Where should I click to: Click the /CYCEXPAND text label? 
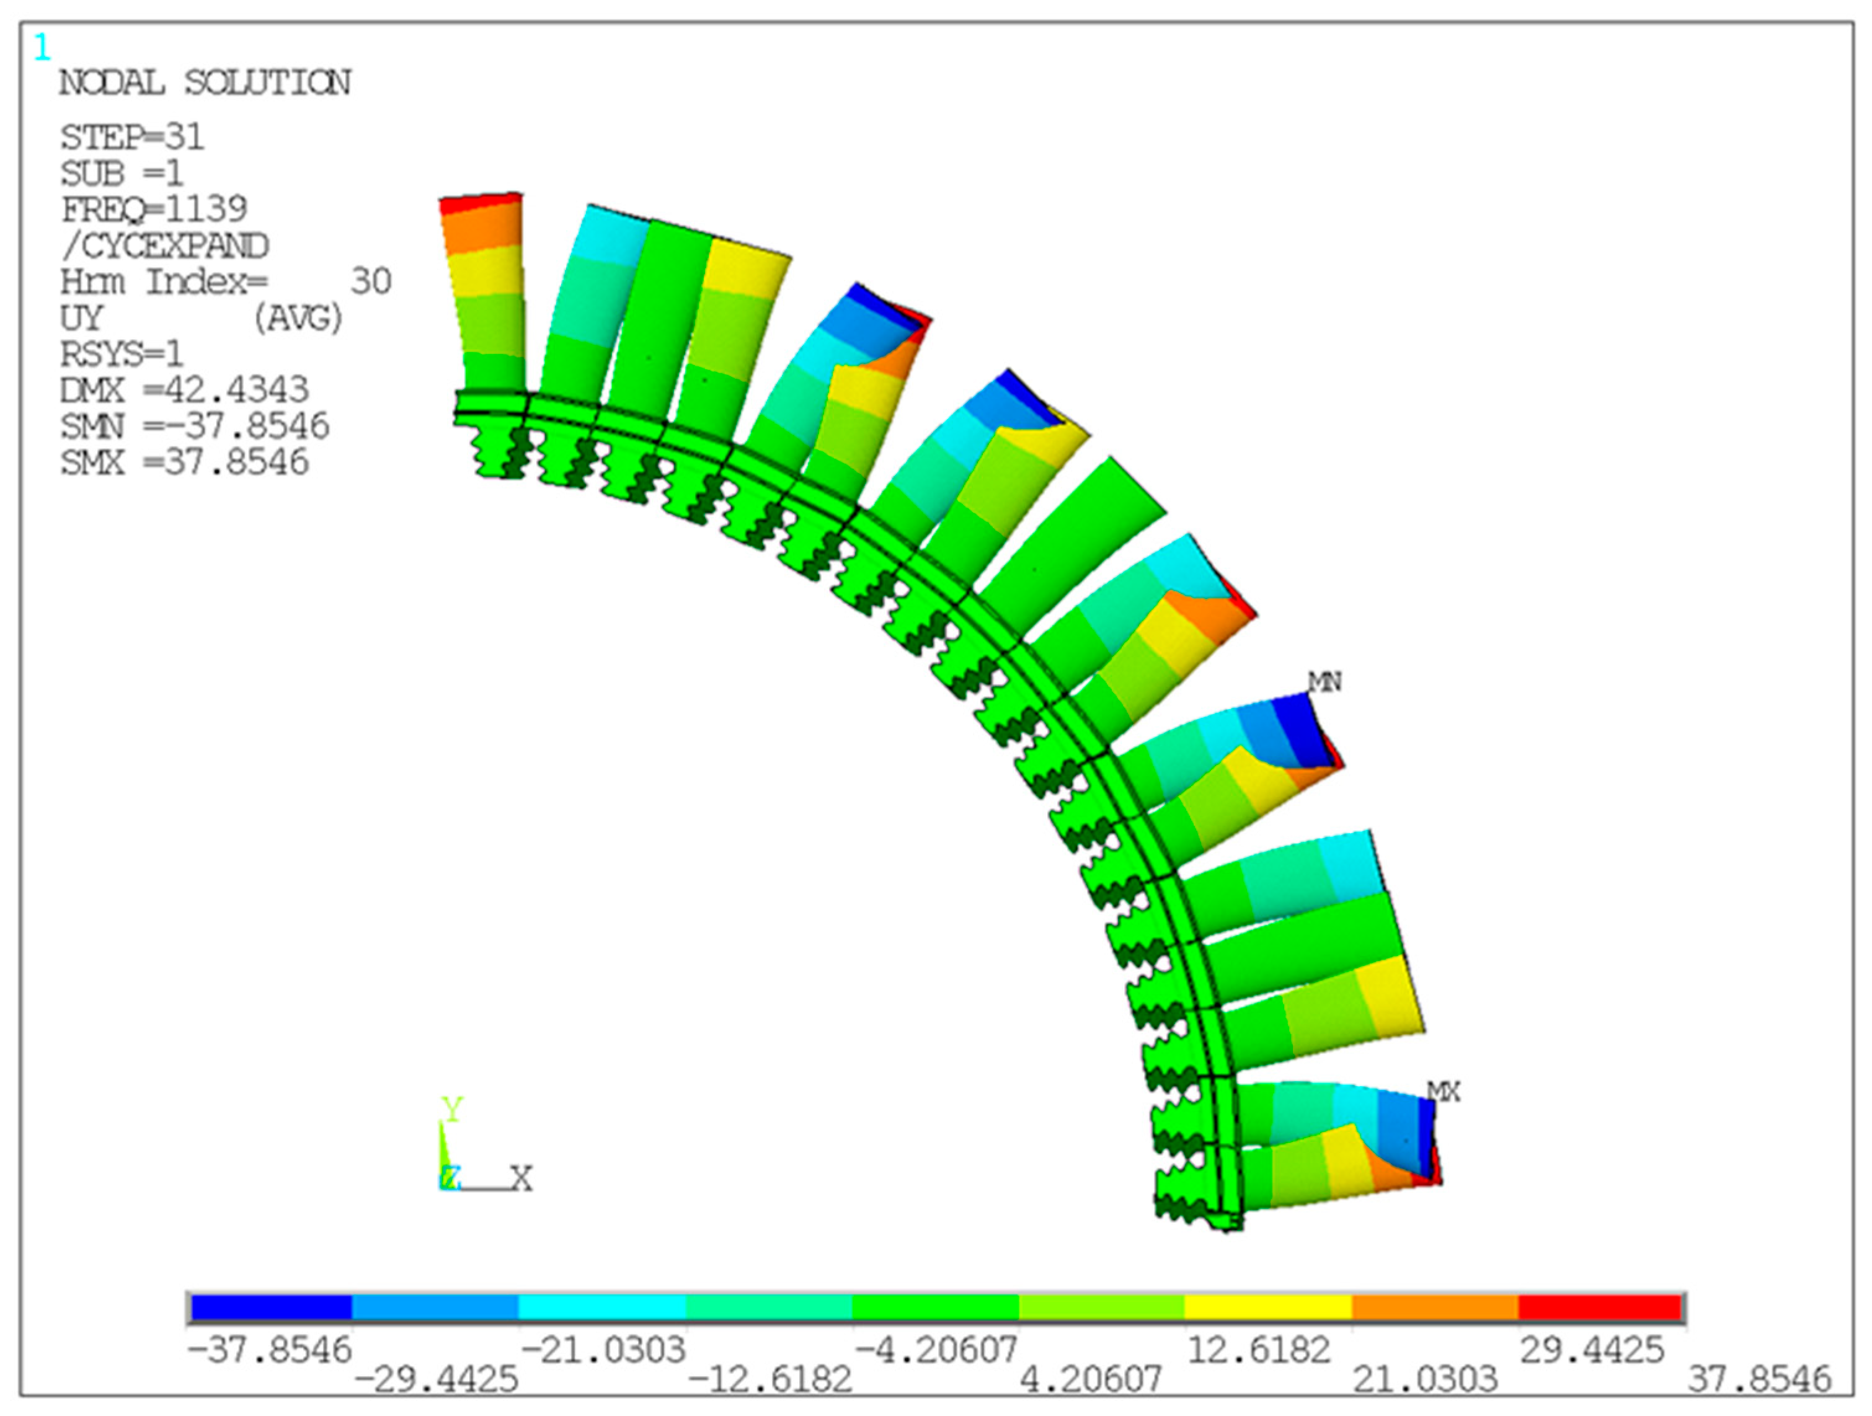pyautogui.click(x=165, y=246)
